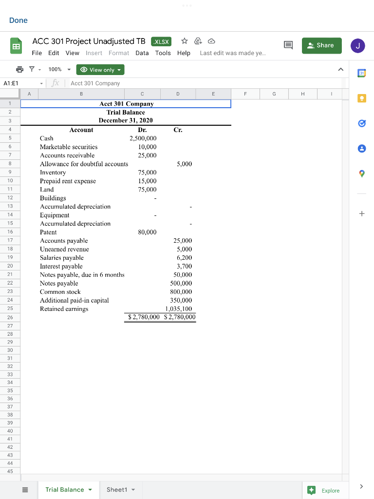
Task: Click the Retained earnings 1,035,100 value
Action: (x=178, y=308)
